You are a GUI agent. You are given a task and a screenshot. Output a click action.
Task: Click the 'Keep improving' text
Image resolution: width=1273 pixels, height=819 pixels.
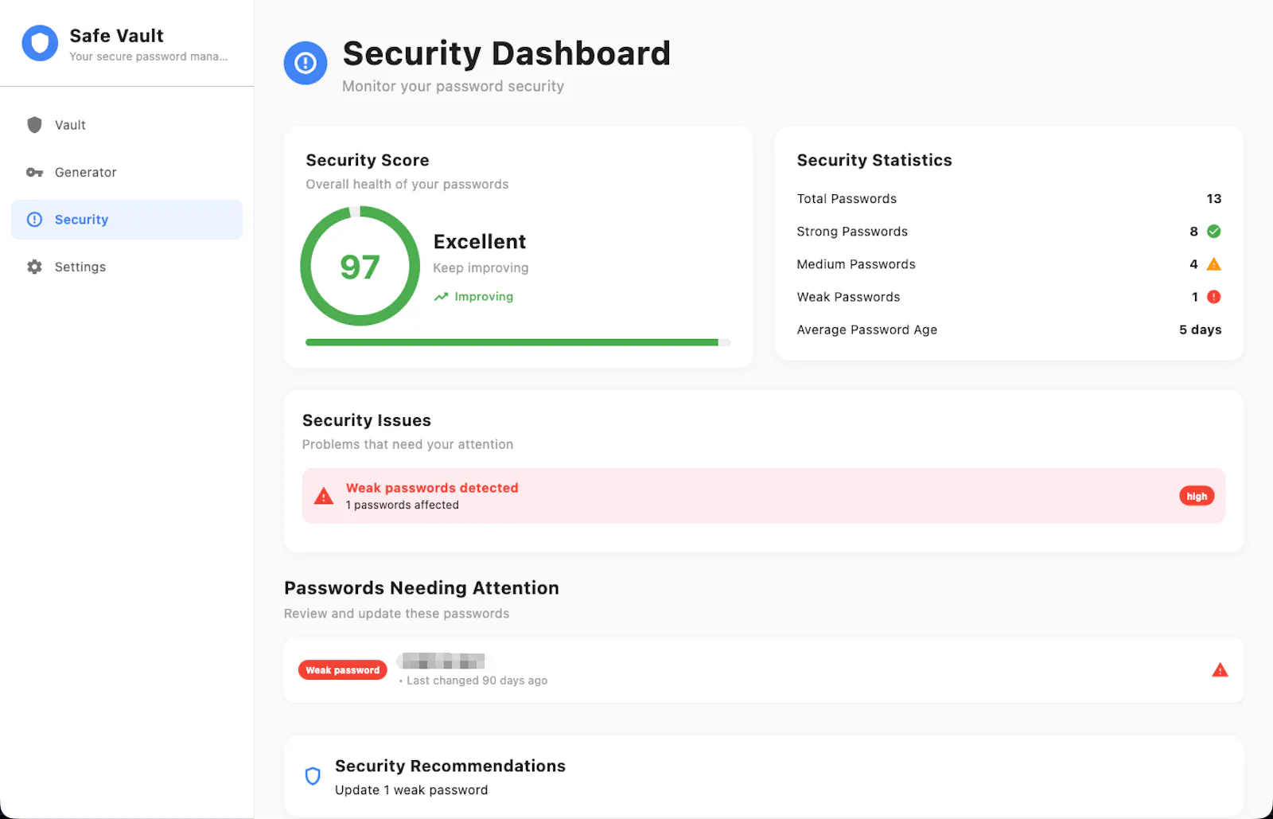[x=481, y=268]
